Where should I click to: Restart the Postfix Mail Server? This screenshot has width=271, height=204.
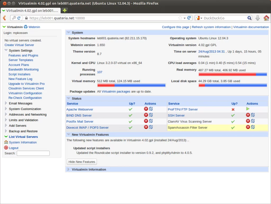(x=151, y=121)
